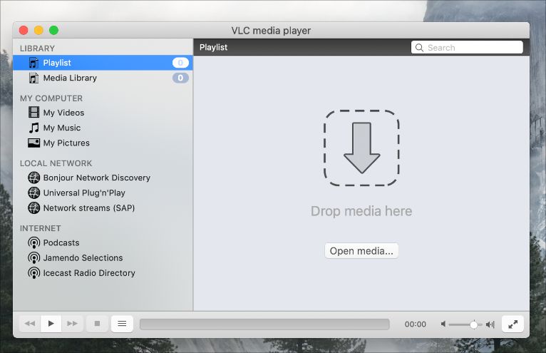
Task: Click the Open media... button
Action: click(x=361, y=251)
